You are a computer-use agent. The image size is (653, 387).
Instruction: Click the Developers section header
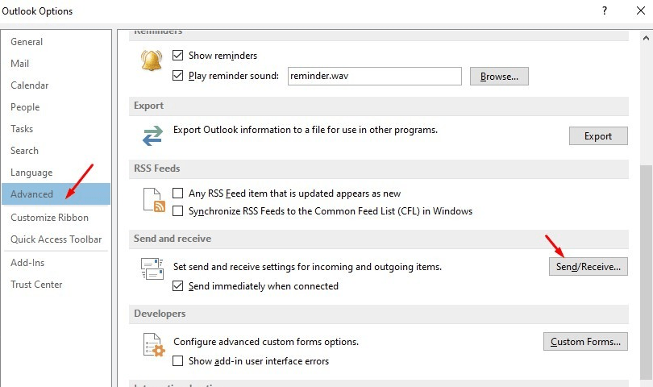tap(379, 314)
